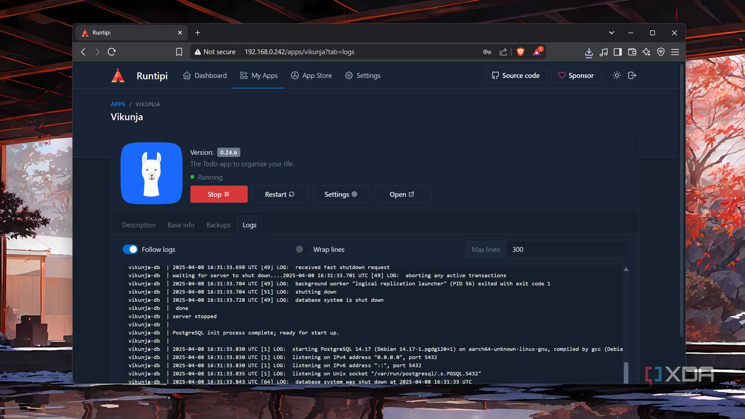Log out using the exit icon
Screen dimensions: 745x419
point(632,75)
